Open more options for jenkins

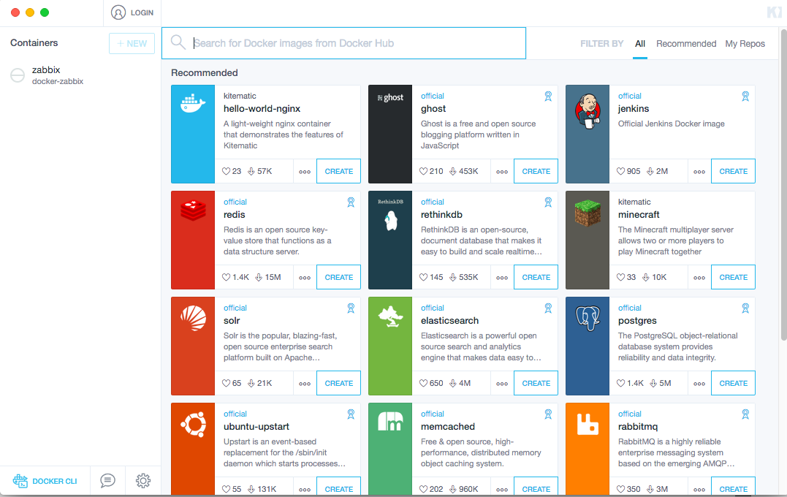[699, 172]
